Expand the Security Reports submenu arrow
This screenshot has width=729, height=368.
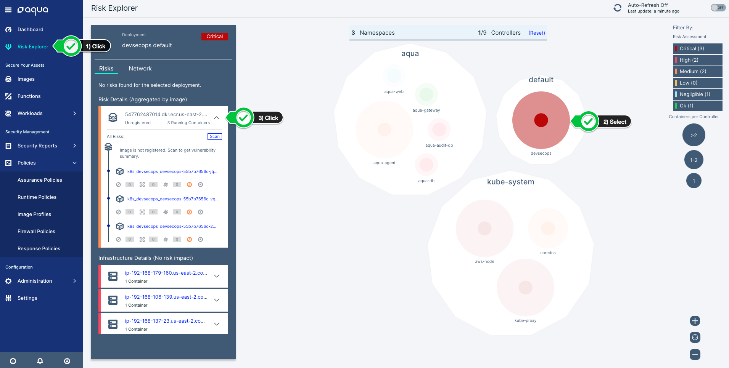tap(74, 146)
